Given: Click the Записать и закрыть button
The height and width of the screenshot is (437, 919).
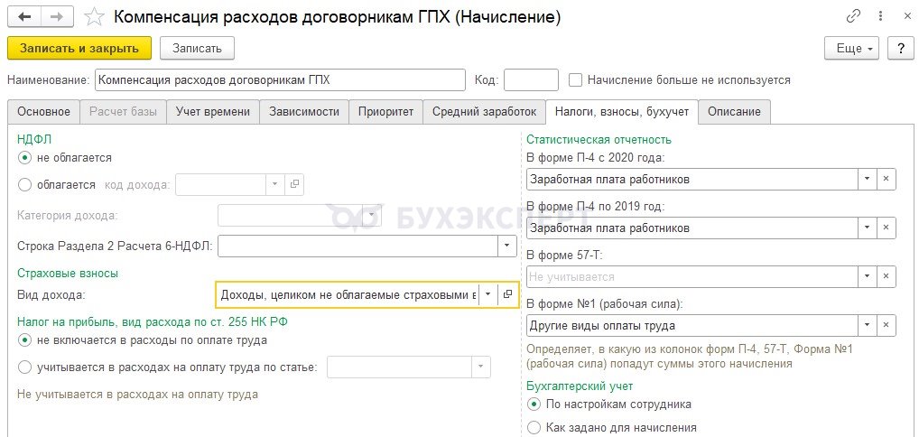Looking at the screenshot, I should point(79,48).
